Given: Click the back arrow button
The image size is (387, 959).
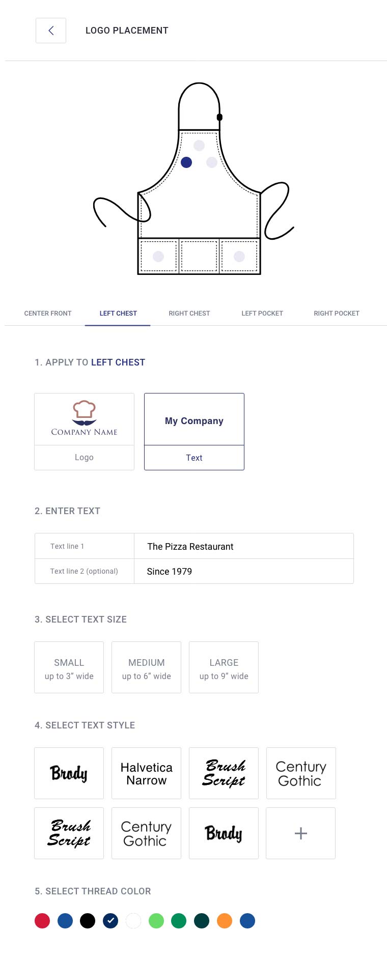Looking at the screenshot, I should pyautogui.click(x=51, y=31).
